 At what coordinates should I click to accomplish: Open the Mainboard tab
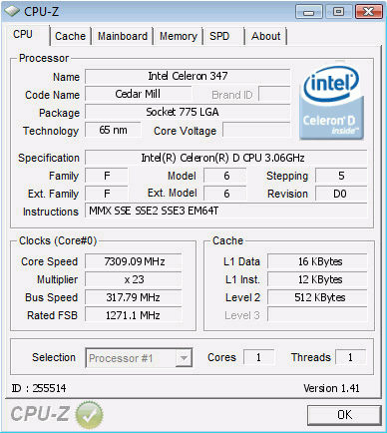123,36
